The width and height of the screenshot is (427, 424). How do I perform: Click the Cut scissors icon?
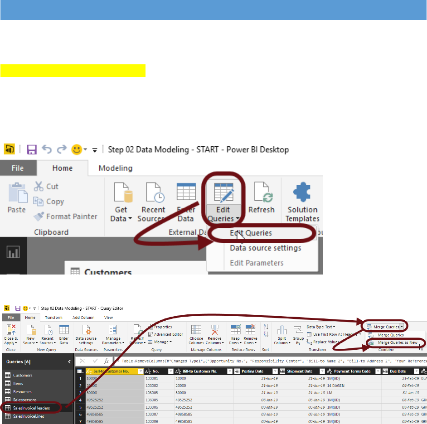(39, 186)
